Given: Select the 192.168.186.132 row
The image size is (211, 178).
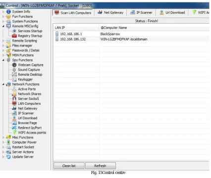Looking at the screenshot, I should 132,39.
